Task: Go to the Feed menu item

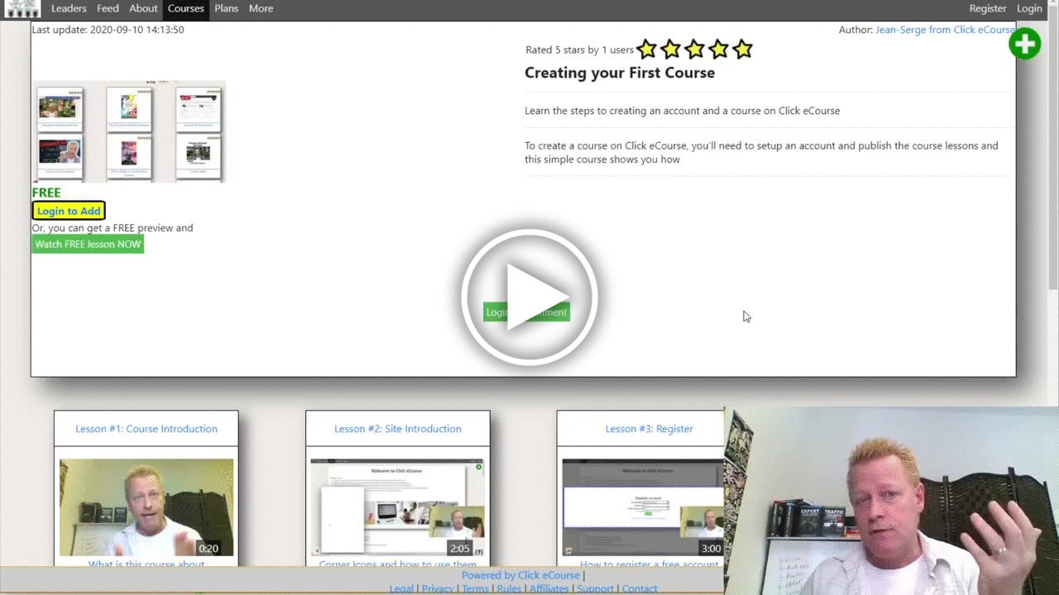Action: [x=108, y=8]
